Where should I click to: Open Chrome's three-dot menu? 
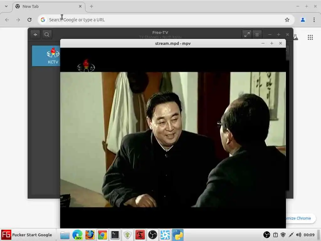[314, 20]
